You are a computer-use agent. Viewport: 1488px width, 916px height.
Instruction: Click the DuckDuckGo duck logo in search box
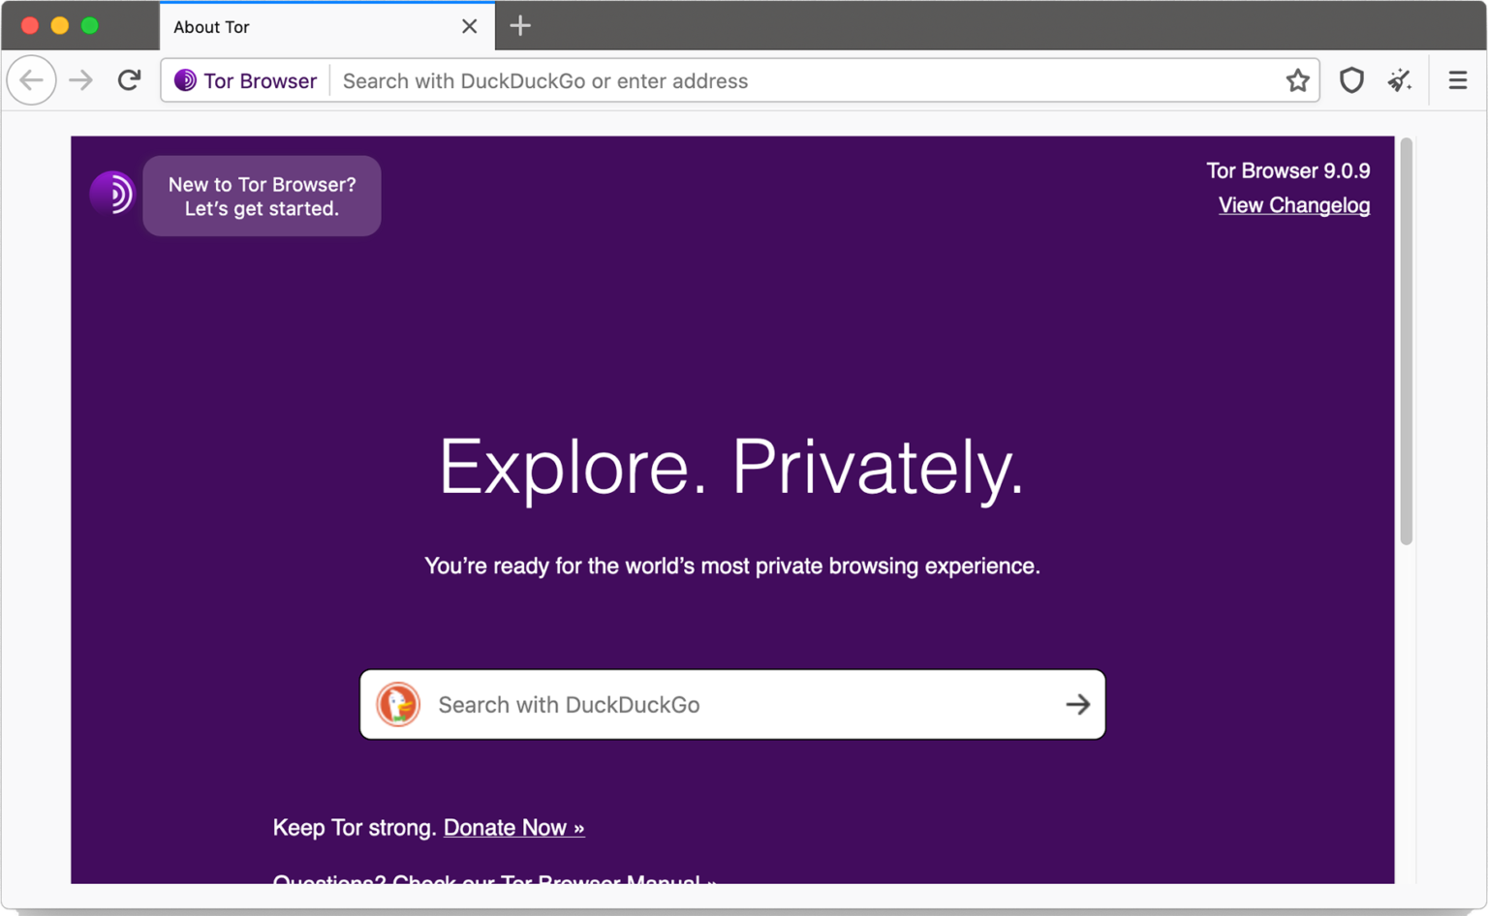398,704
